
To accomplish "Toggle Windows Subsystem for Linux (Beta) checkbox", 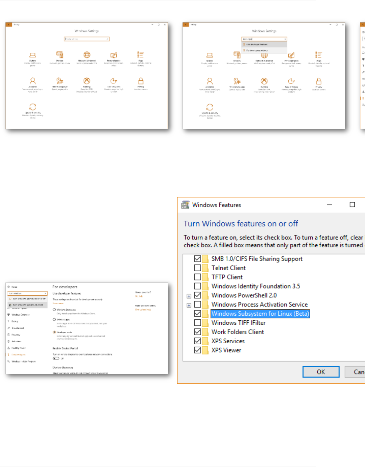I will (198, 314).
